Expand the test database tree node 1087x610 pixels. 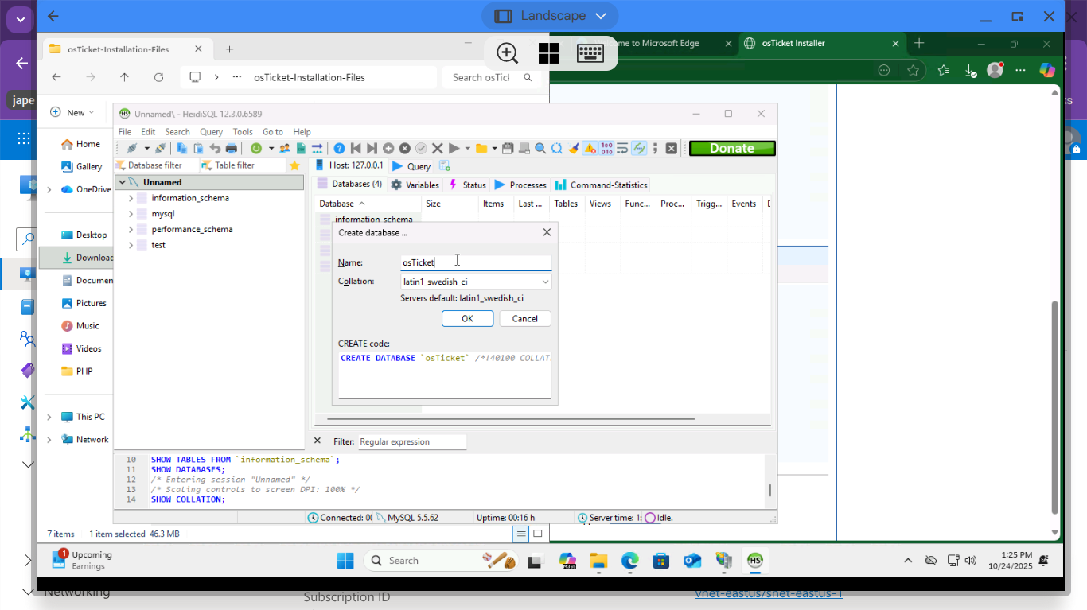(131, 245)
